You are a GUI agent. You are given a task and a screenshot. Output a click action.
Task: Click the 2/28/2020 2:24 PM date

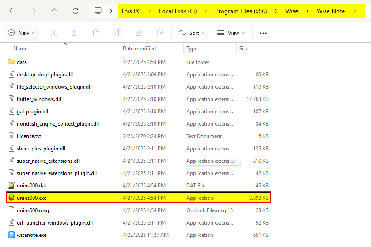pos(144,136)
